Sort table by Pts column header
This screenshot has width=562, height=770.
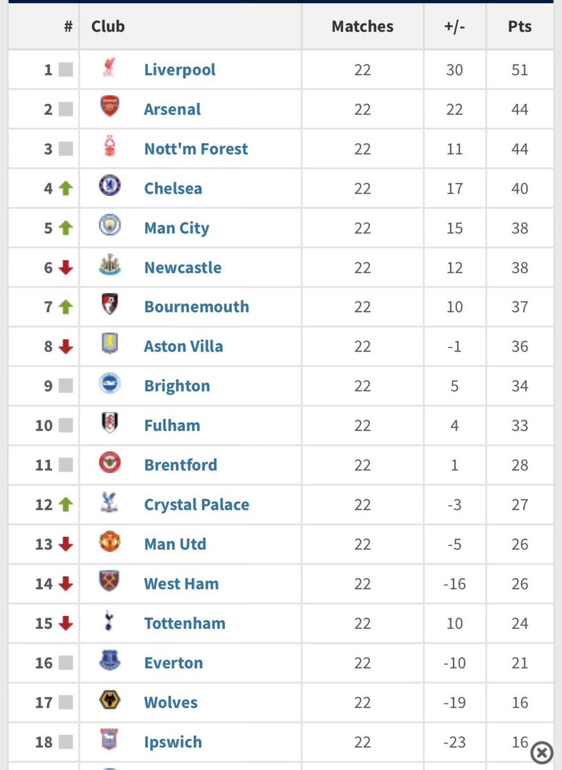point(519,26)
